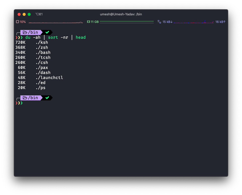Click the word head in the command
This screenshot has width=242, height=195.
[x=80, y=37]
